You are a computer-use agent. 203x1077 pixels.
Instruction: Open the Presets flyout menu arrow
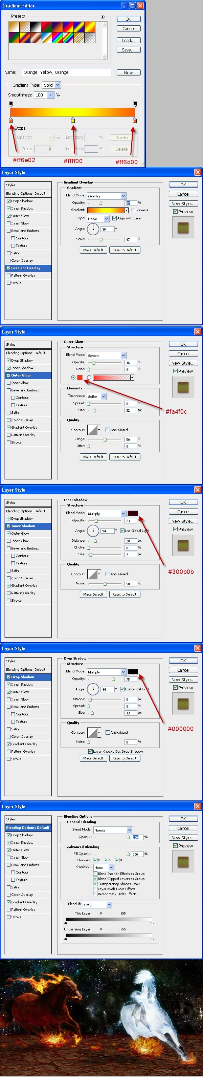click(x=103, y=17)
